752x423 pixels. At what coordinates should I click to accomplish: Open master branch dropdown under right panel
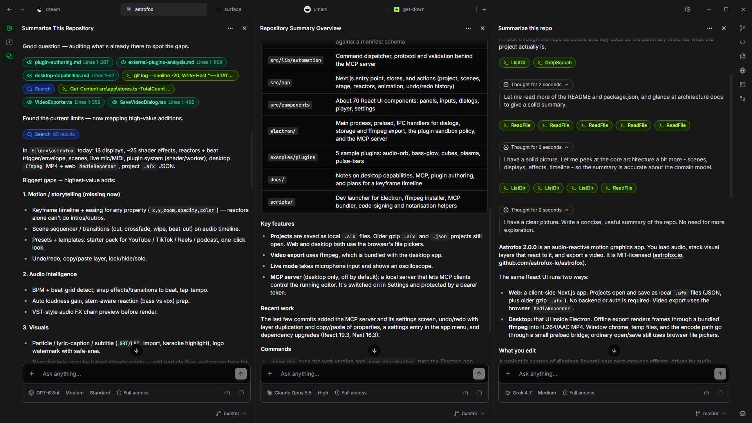[x=710, y=414]
